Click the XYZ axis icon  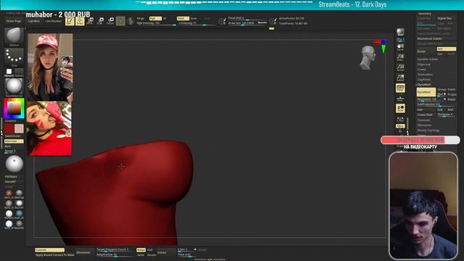tap(400, 119)
